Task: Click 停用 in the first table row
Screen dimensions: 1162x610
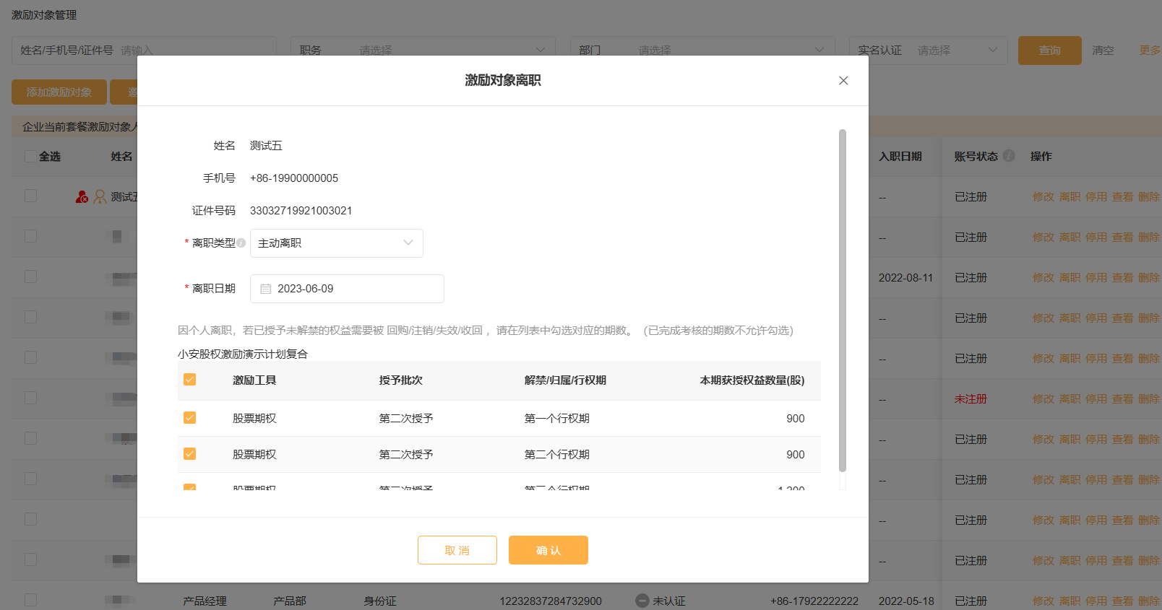Action: pos(1096,197)
